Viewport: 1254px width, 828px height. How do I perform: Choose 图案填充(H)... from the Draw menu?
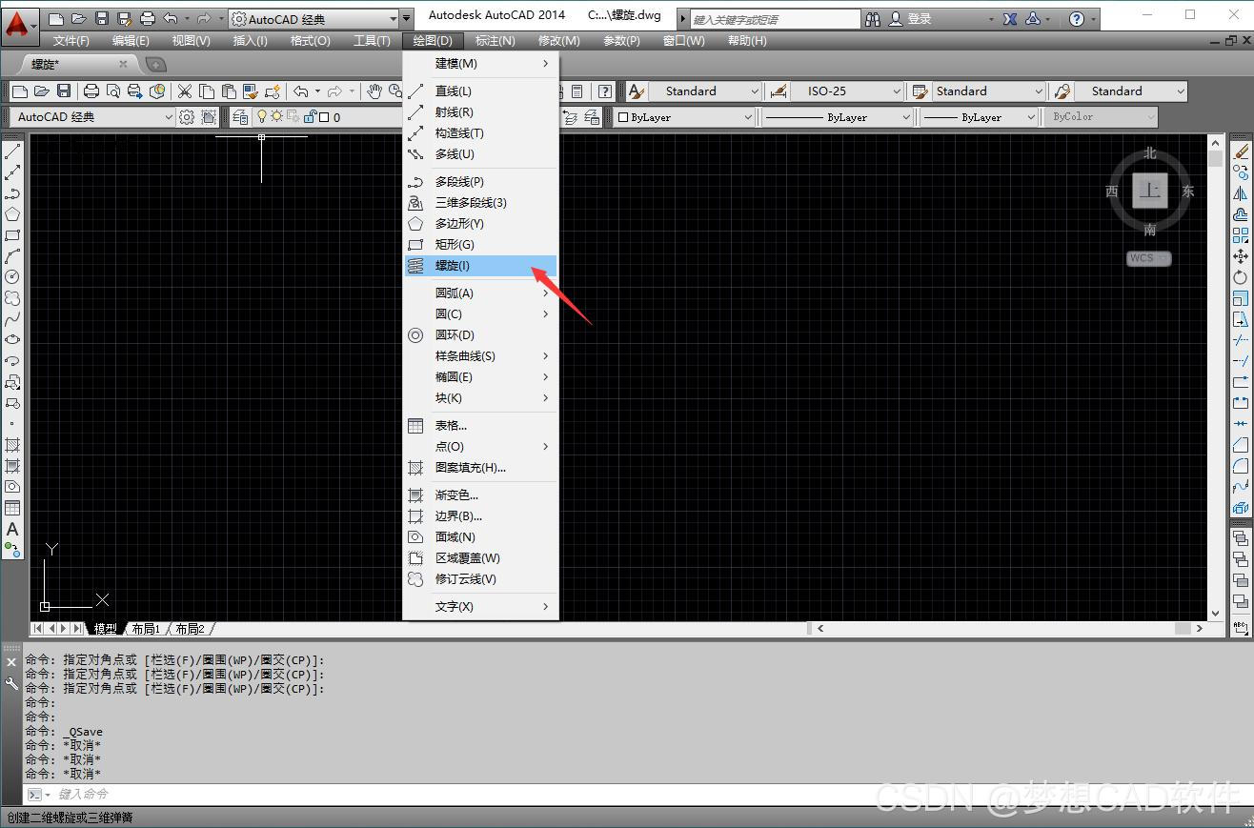pyautogui.click(x=480, y=468)
